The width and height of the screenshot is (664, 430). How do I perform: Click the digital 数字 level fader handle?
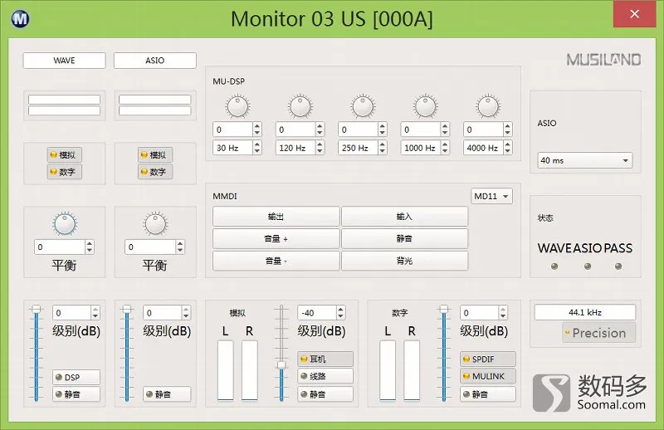pos(444,309)
